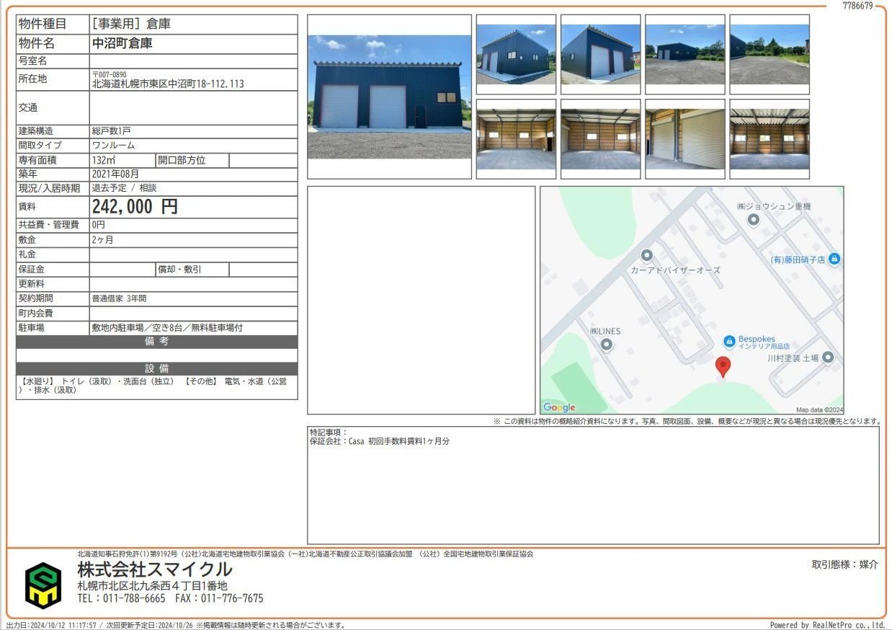Click the 242,000 円 rent value
Viewport: 892px width, 630px height.
coord(135,207)
